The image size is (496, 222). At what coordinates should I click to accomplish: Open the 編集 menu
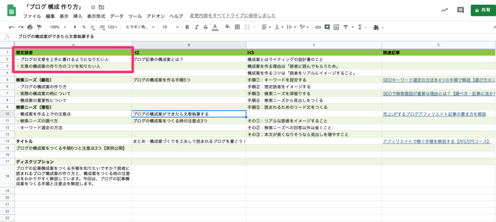[x=50, y=16]
